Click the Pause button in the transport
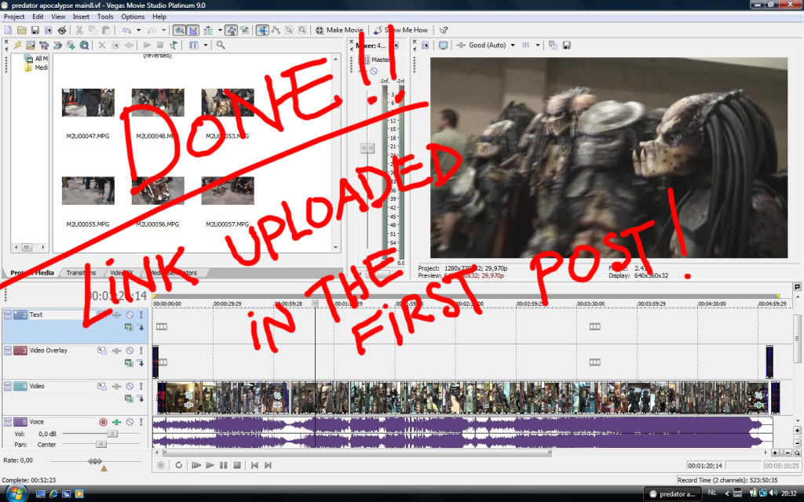The height and width of the screenshot is (502, 804). 223,465
